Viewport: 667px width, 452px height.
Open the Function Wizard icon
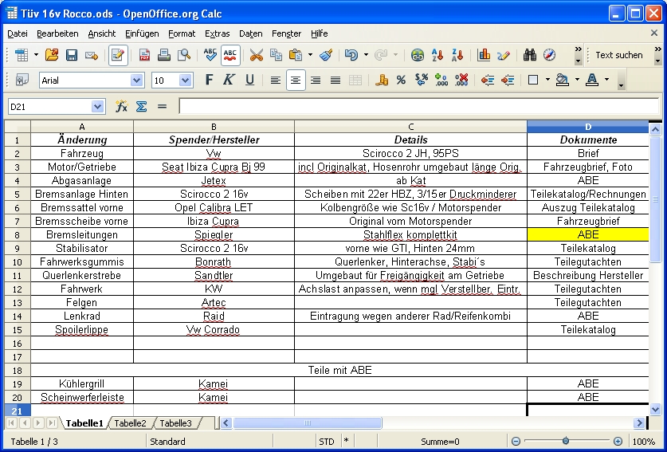(121, 106)
